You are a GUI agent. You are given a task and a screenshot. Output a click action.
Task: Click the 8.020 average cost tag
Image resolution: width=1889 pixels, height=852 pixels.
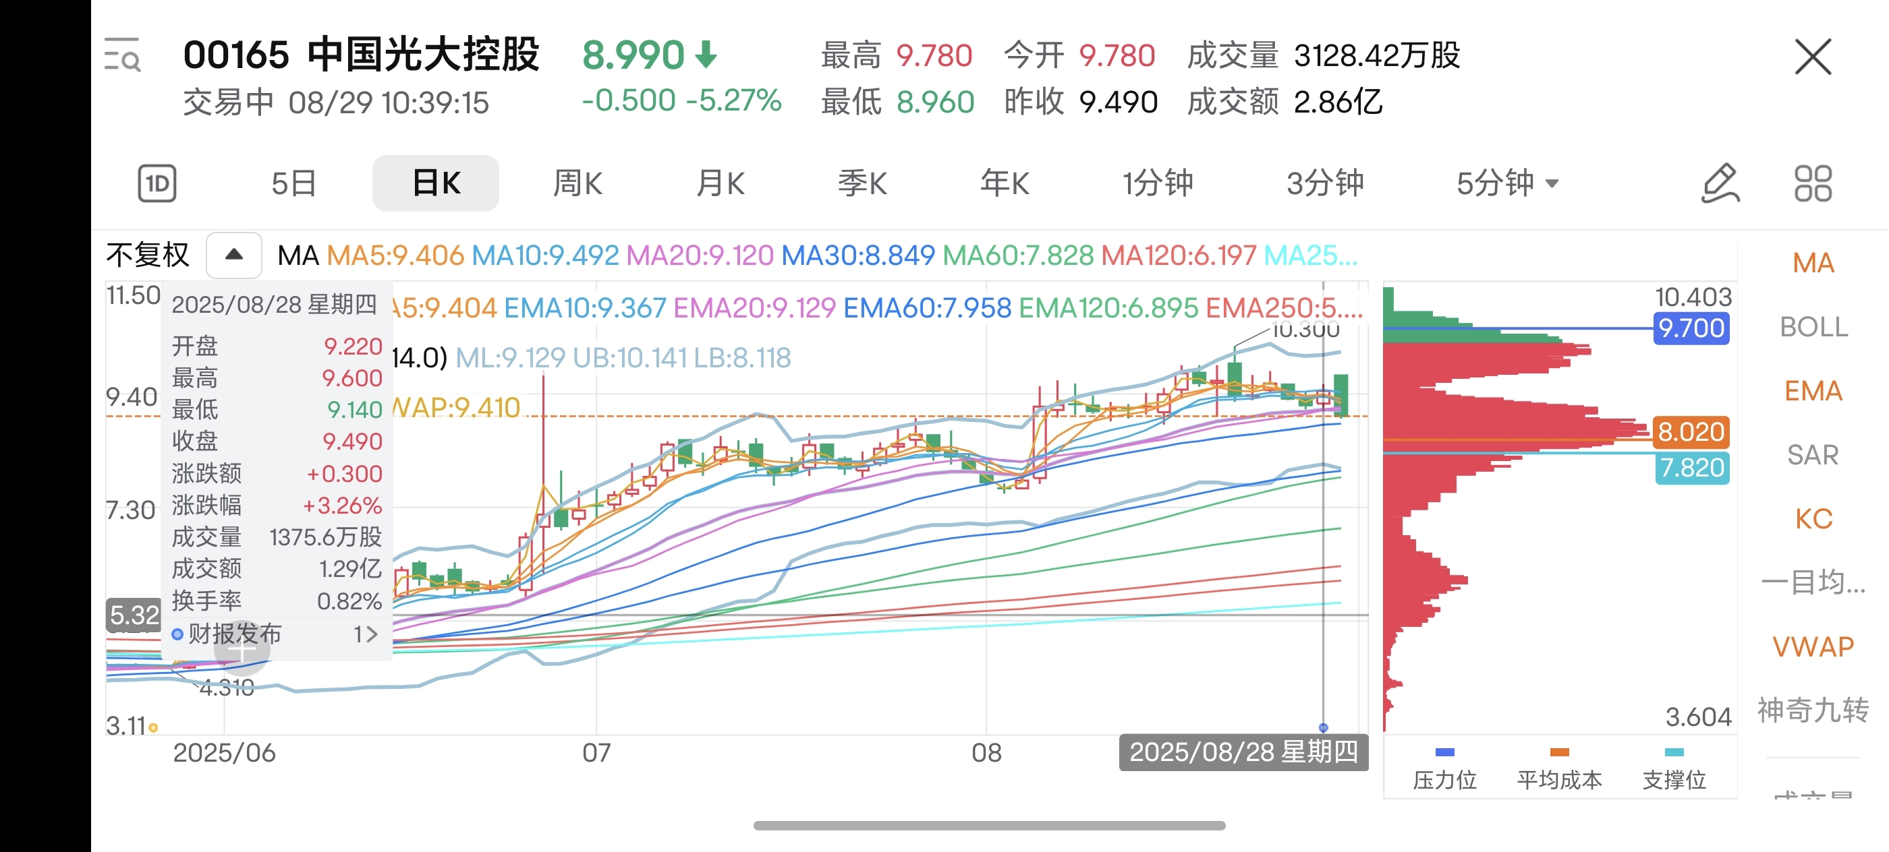pyautogui.click(x=1691, y=432)
